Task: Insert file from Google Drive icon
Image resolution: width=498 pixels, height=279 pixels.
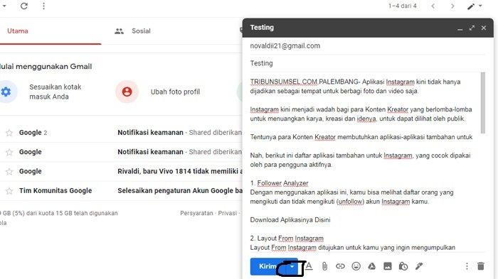Action: 371,266
